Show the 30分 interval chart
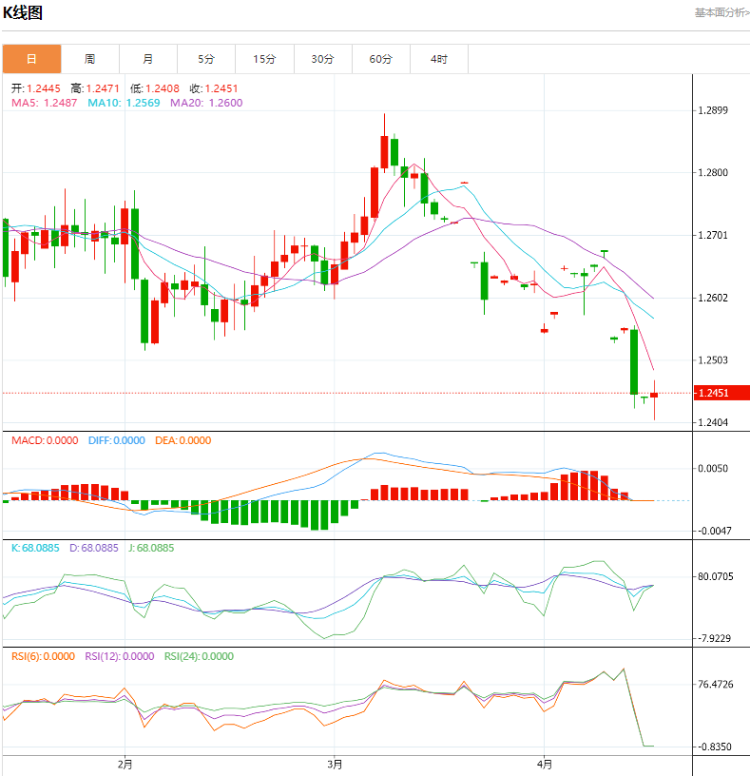 (322, 59)
